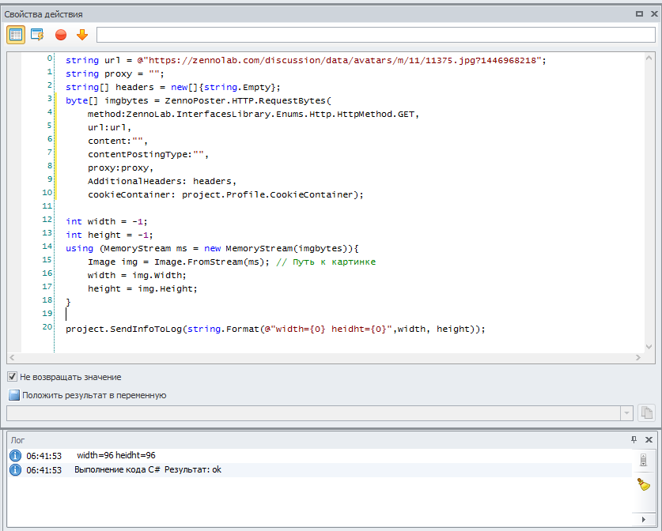Click info icon of first log entry
The width and height of the screenshot is (662, 531).
click(15, 456)
